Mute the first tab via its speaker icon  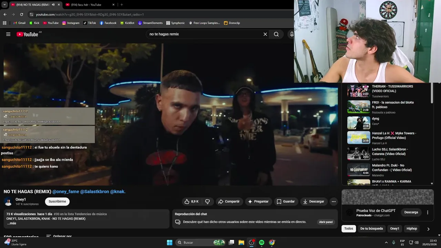(x=53, y=5)
